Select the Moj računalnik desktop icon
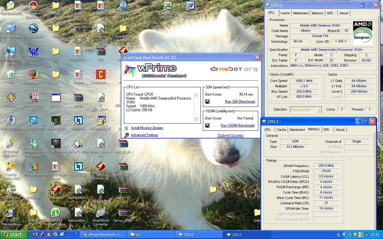This screenshot has width=383, height=239. pos(11,28)
